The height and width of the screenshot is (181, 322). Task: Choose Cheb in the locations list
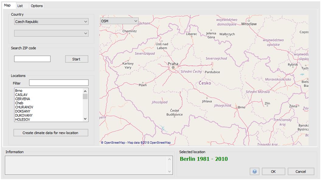[x=19, y=103]
